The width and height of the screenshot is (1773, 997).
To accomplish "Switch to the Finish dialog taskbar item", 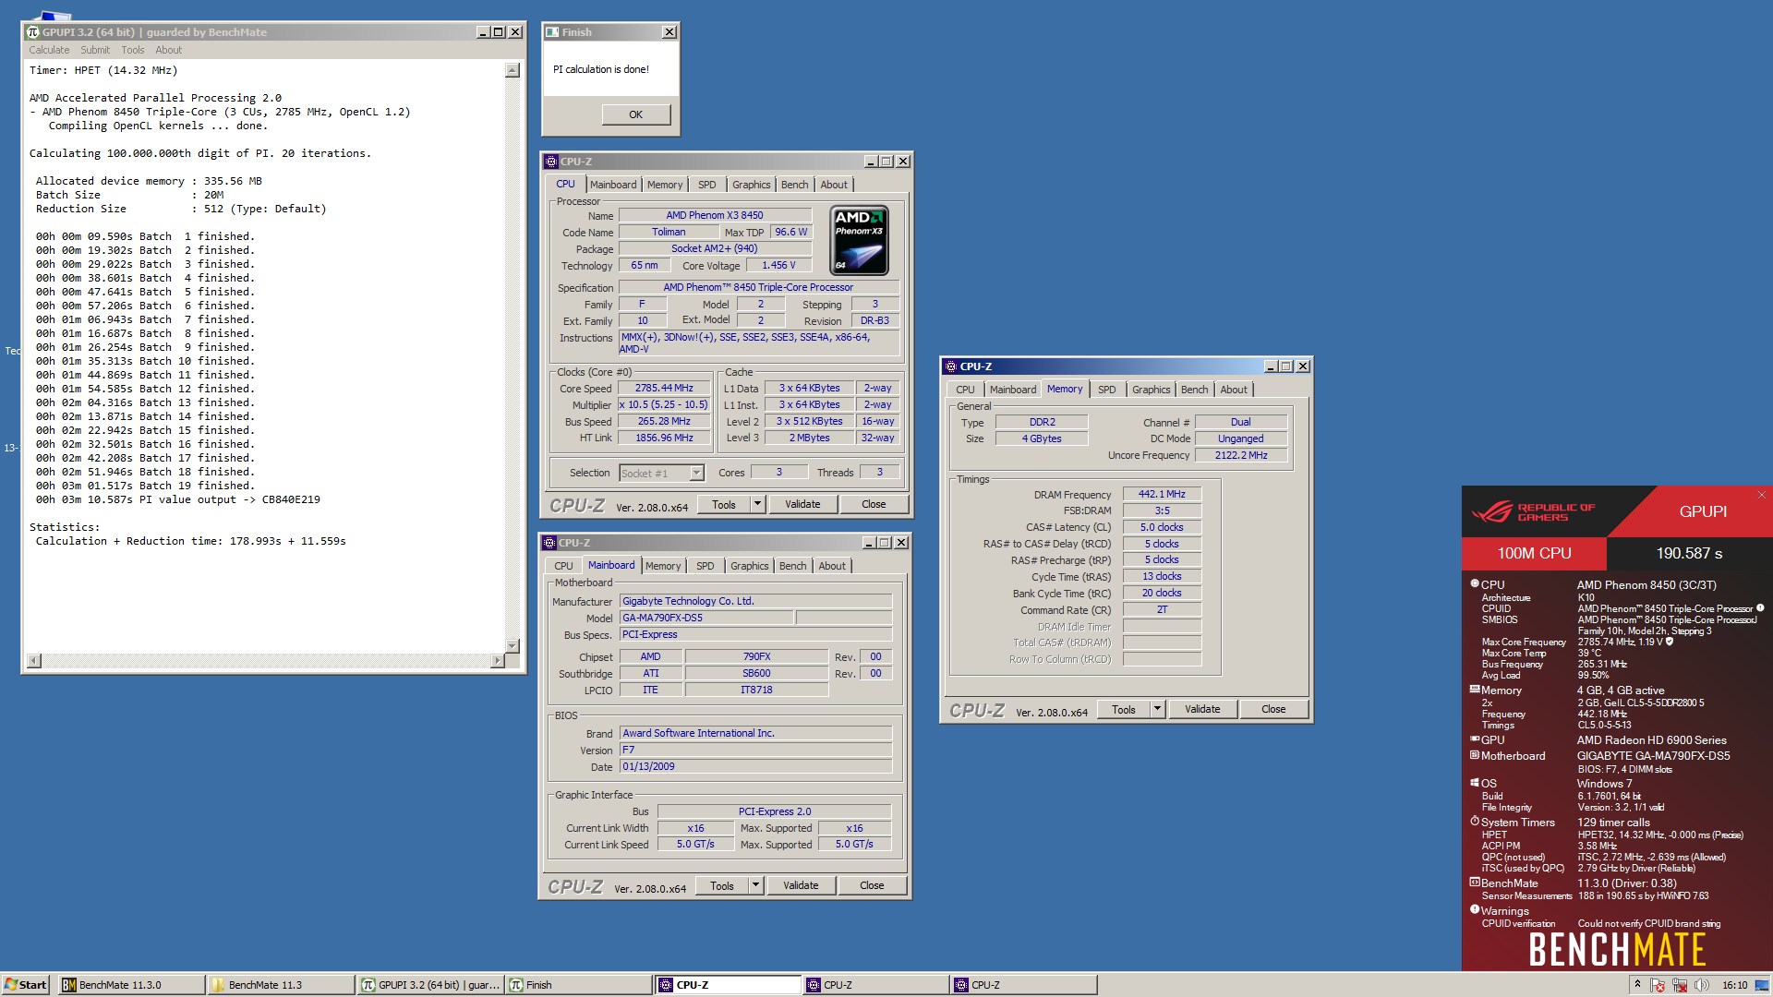I will tap(579, 985).
